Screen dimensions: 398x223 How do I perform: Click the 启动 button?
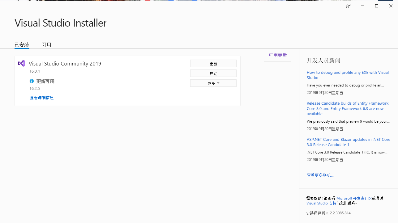point(213,73)
